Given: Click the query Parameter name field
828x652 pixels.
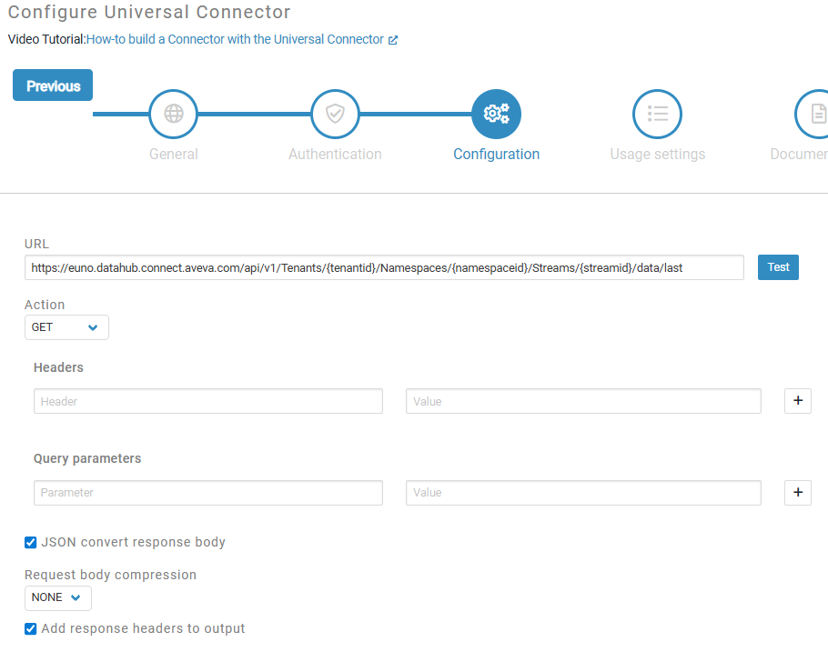Looking at the screenshot, I should [x=208, y=493].
